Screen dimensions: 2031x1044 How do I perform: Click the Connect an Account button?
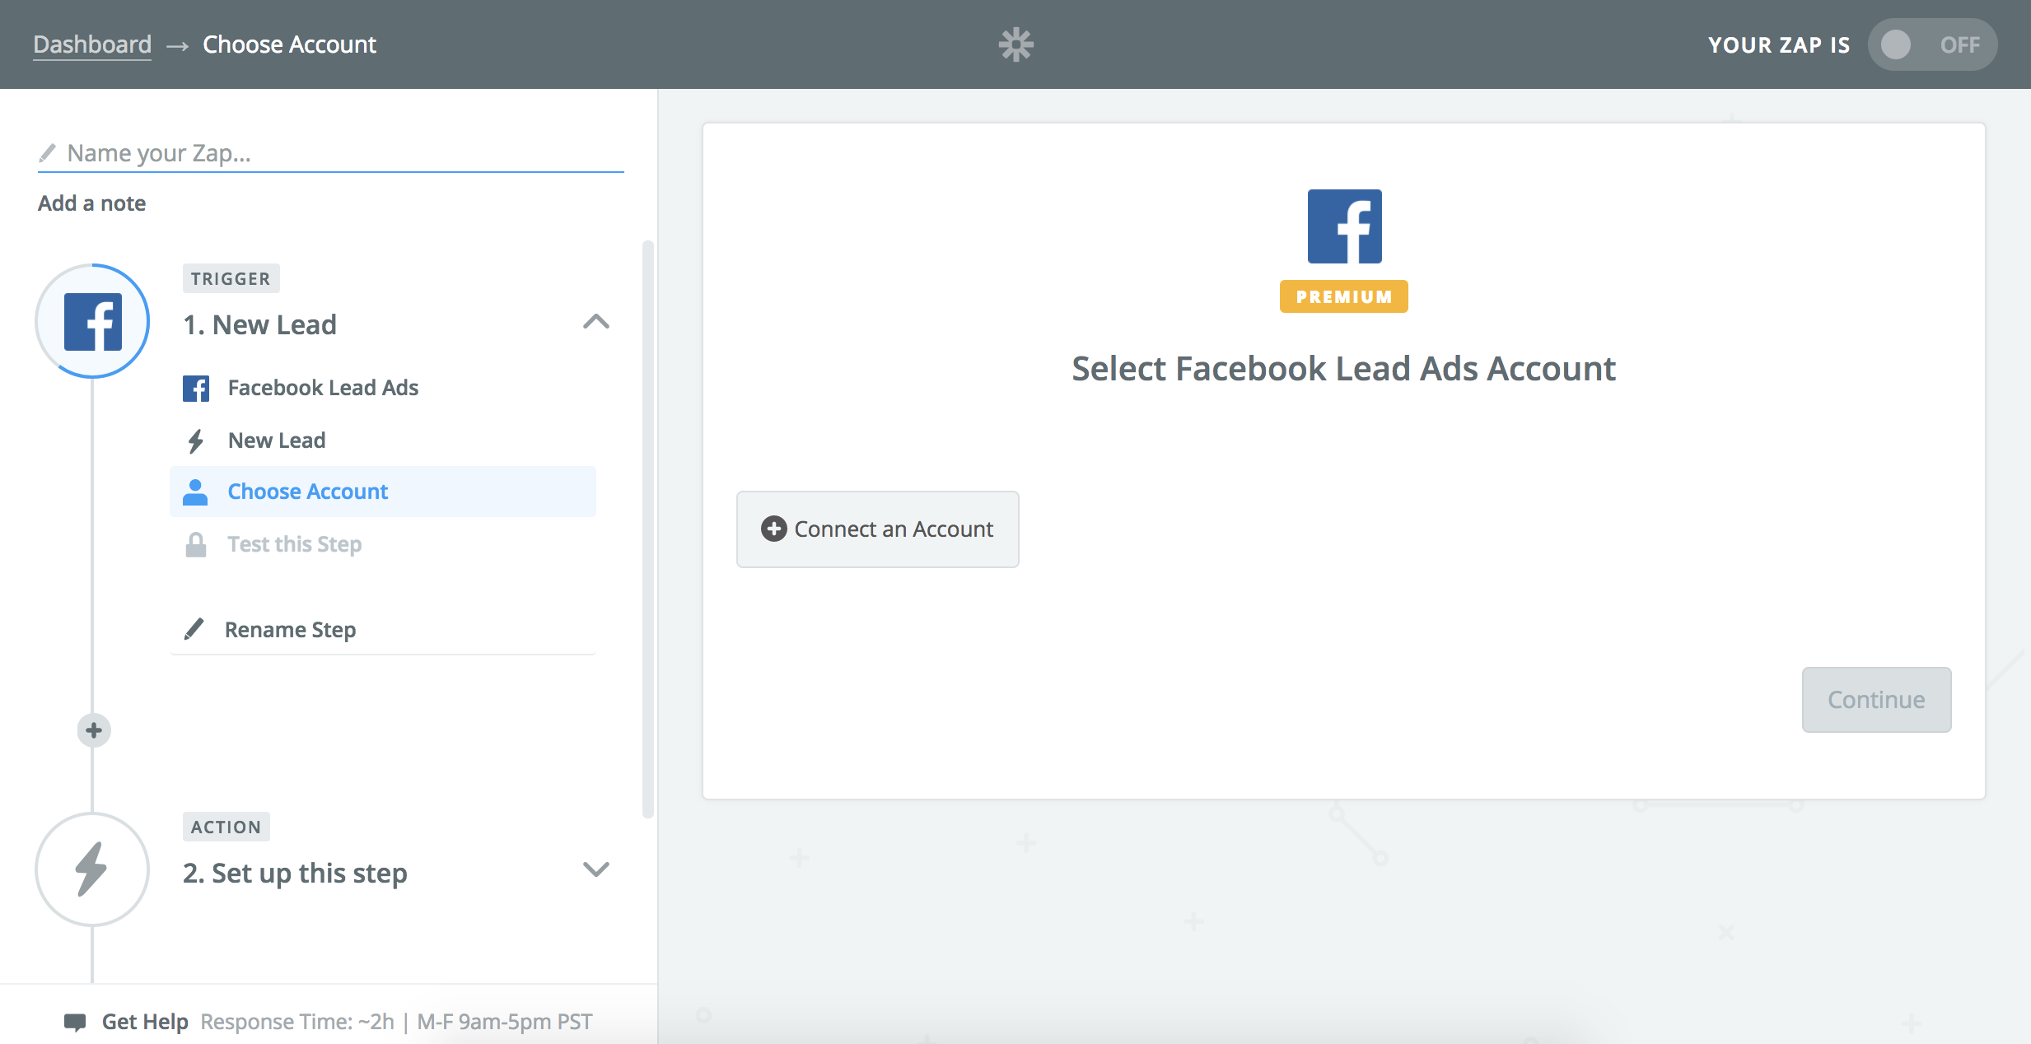878,529
